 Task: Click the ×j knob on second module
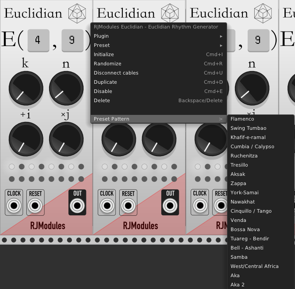click(159, 139)
